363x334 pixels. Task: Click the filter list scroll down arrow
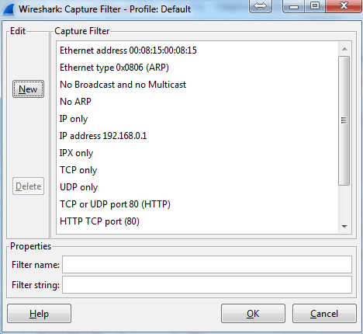[344, 227]
